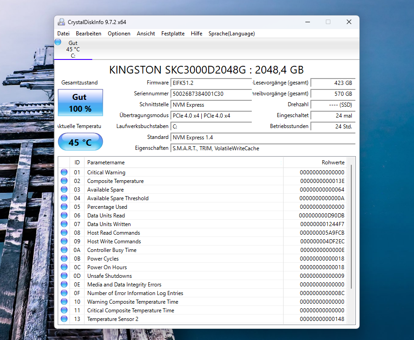Click the Drehzahl value ---- (SSD)
Viewport: 414px width, 340px height.
pyautogui.click(x=333, y=105)
